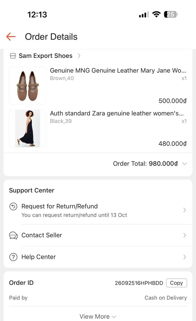The height and width of the screenshot is (321, 196).
Task: Open black Zara dress product thumbnail
Action: pyautogui.click(x=28, y=128)
